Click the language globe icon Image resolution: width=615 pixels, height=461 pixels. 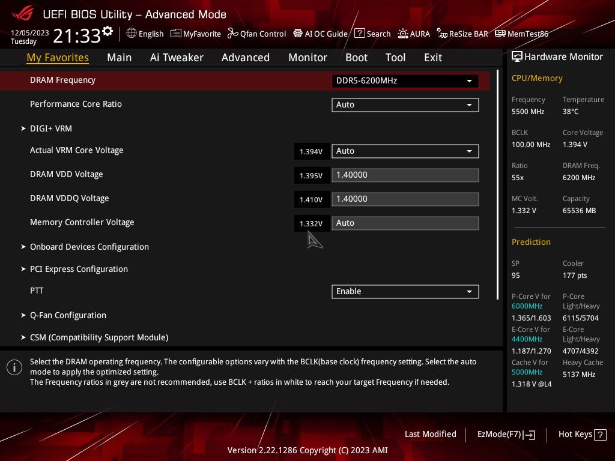(x=132, y=34)
